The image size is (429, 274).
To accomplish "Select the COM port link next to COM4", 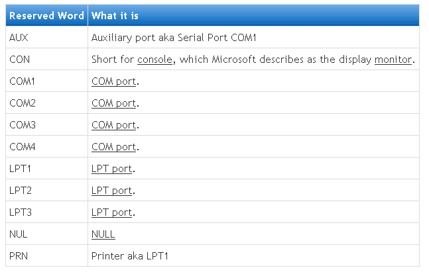I will point(113,147).
